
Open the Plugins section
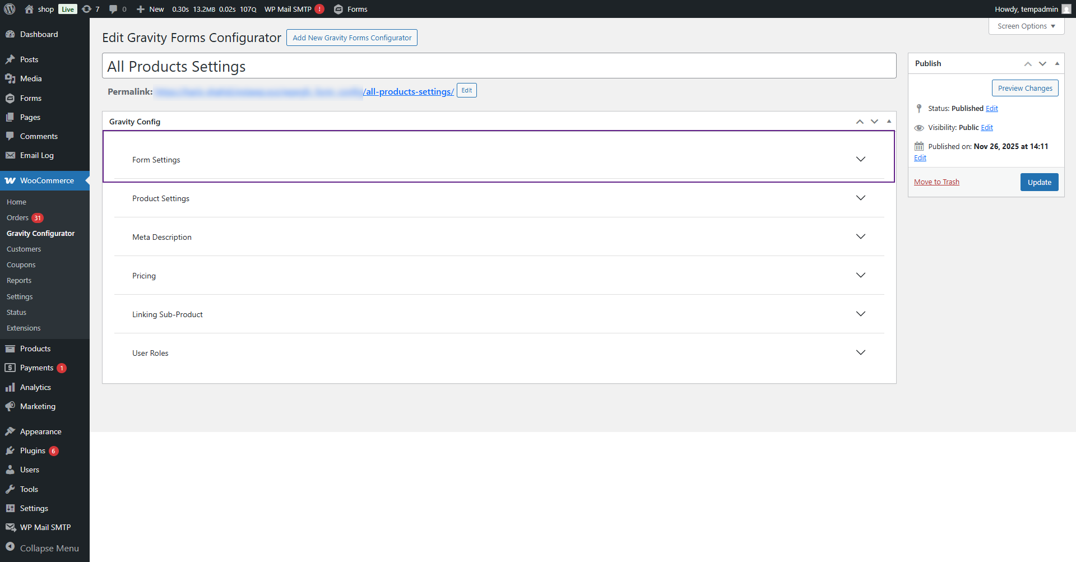[32, 450]
